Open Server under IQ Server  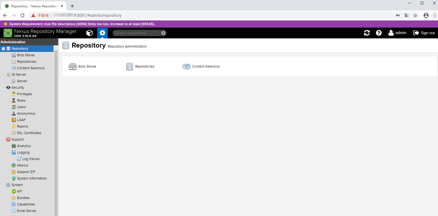click(19, 81)
